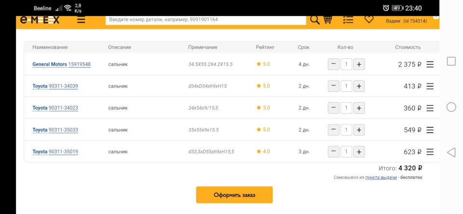Viewport: 463px width, 214px height.
Task: Increase quantity for General Motors 15919548
Action: point(359,64)
